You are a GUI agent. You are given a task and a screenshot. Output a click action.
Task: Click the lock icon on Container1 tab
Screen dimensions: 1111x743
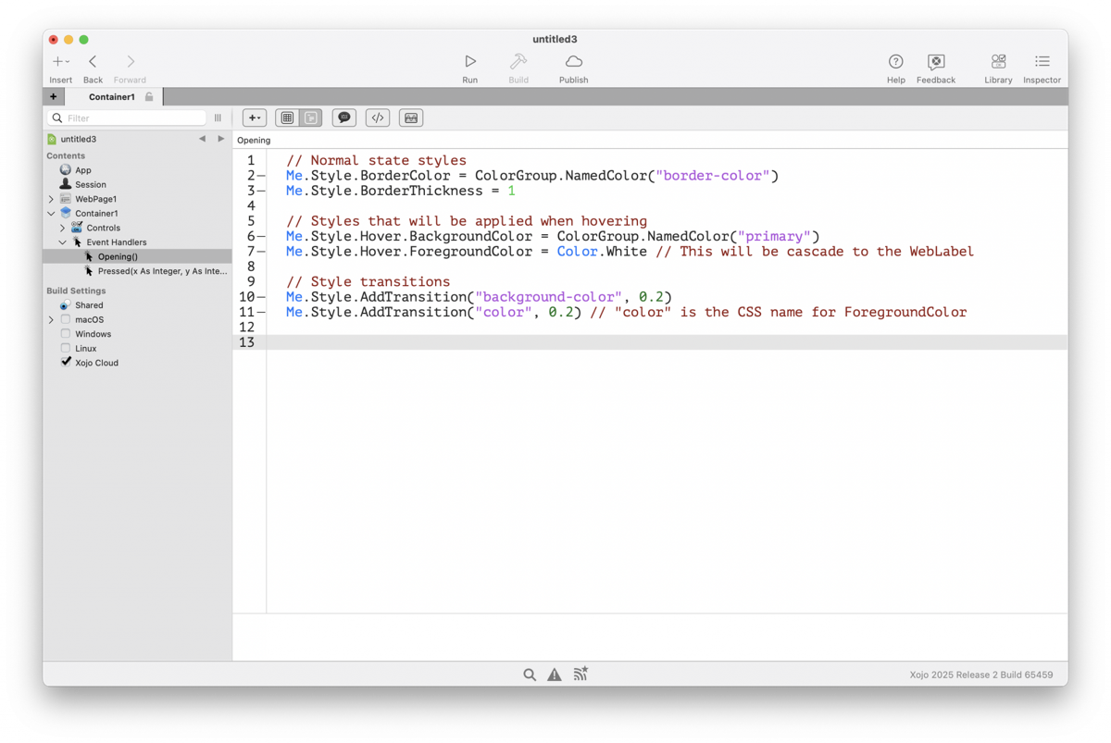149,96
